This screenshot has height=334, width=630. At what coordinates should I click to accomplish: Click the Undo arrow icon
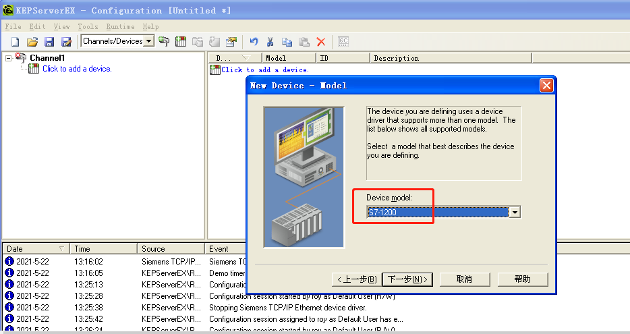(x=254, y=42)
